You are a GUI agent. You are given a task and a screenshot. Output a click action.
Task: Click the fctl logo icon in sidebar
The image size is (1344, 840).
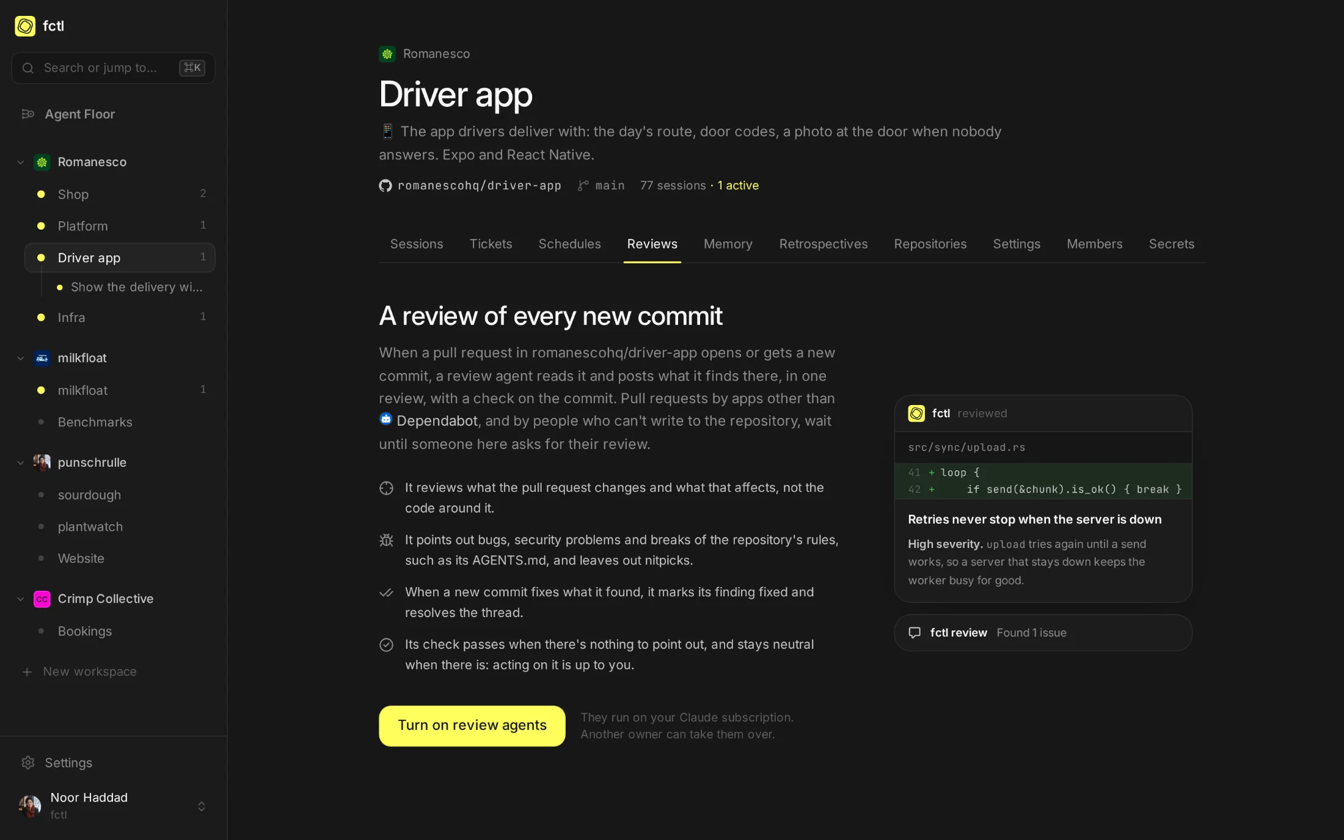pos(25,26)
